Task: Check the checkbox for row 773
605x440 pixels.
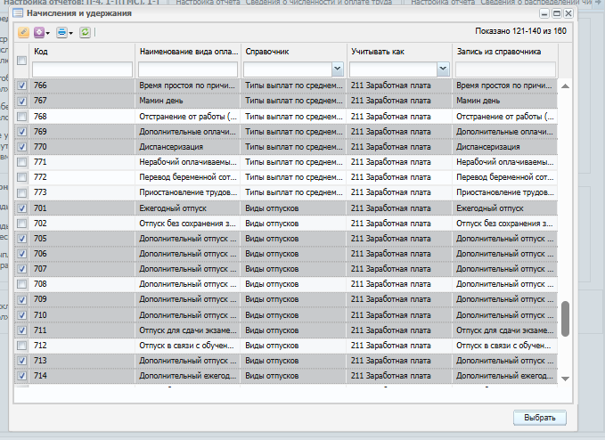Action: coord(22,192)
